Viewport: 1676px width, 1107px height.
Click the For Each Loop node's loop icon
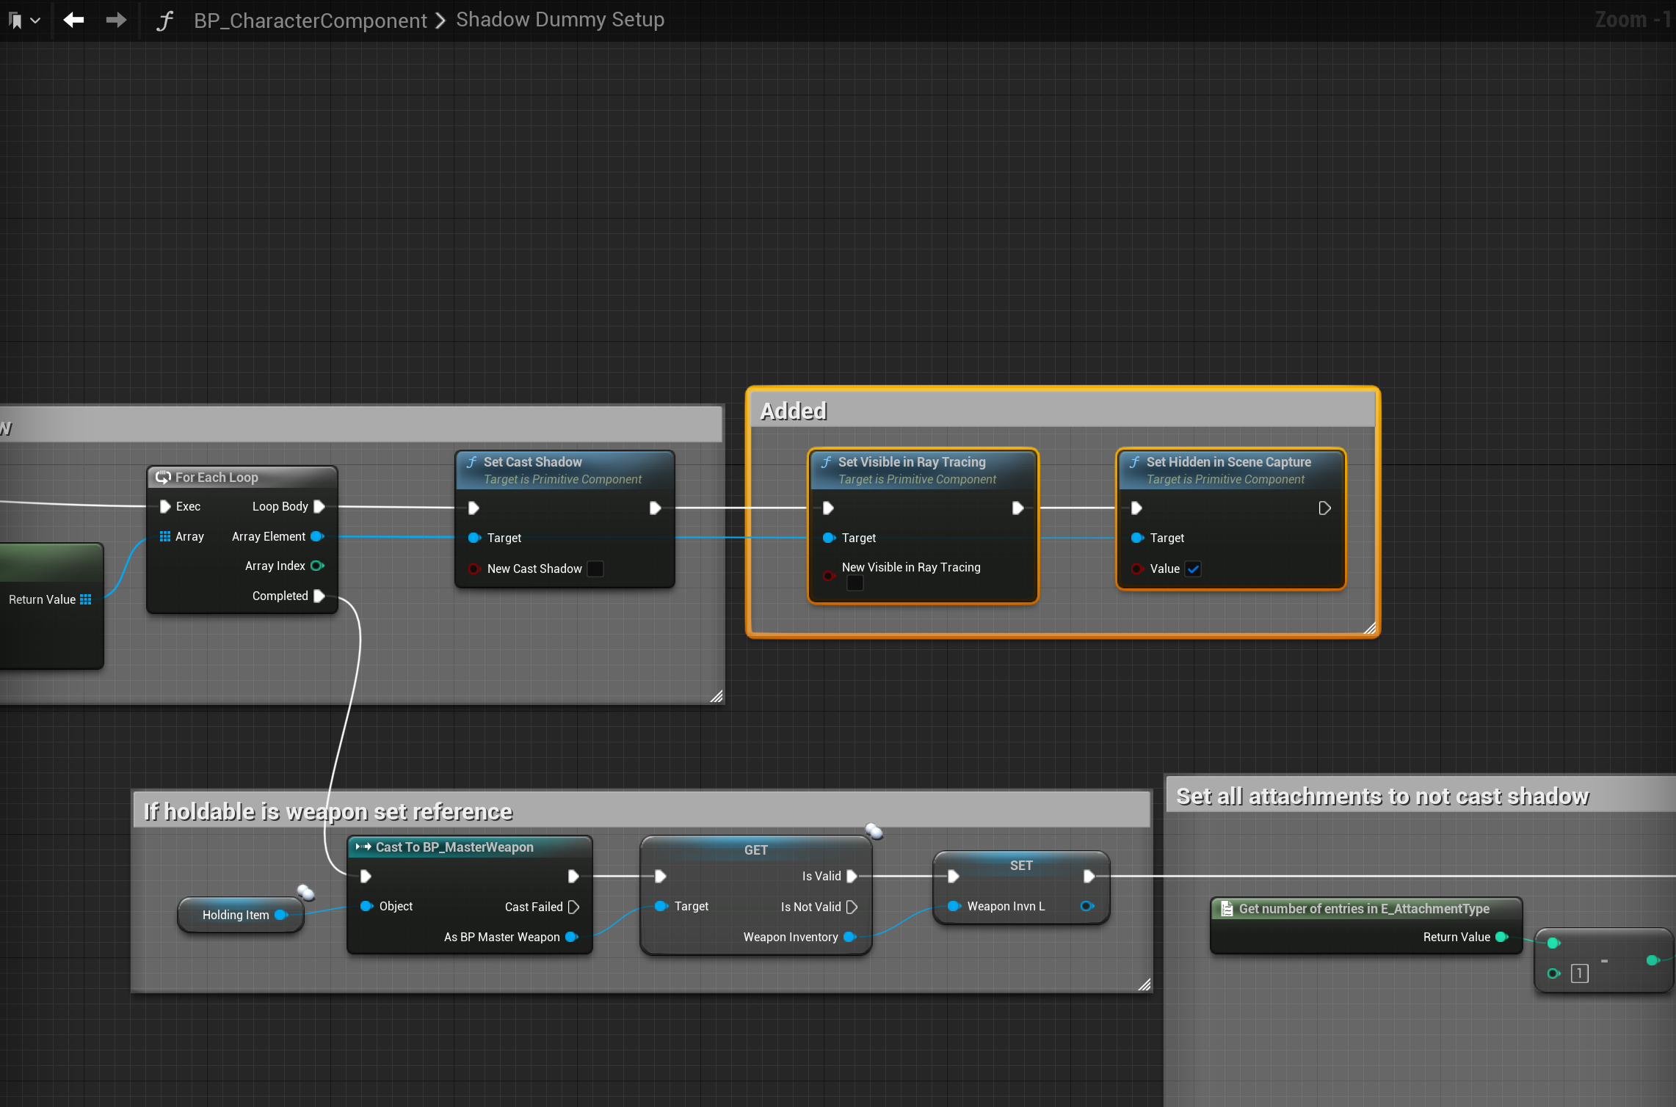tap(163, 477)
